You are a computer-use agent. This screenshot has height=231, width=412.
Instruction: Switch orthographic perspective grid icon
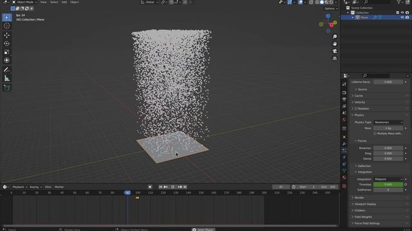coord(335,58)
